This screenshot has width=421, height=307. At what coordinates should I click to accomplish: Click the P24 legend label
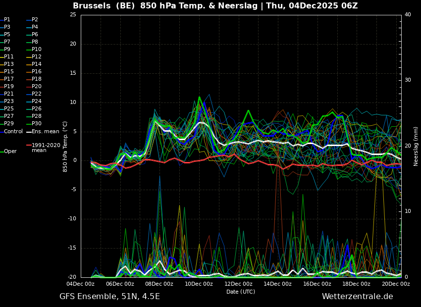[x=37, y=102]
